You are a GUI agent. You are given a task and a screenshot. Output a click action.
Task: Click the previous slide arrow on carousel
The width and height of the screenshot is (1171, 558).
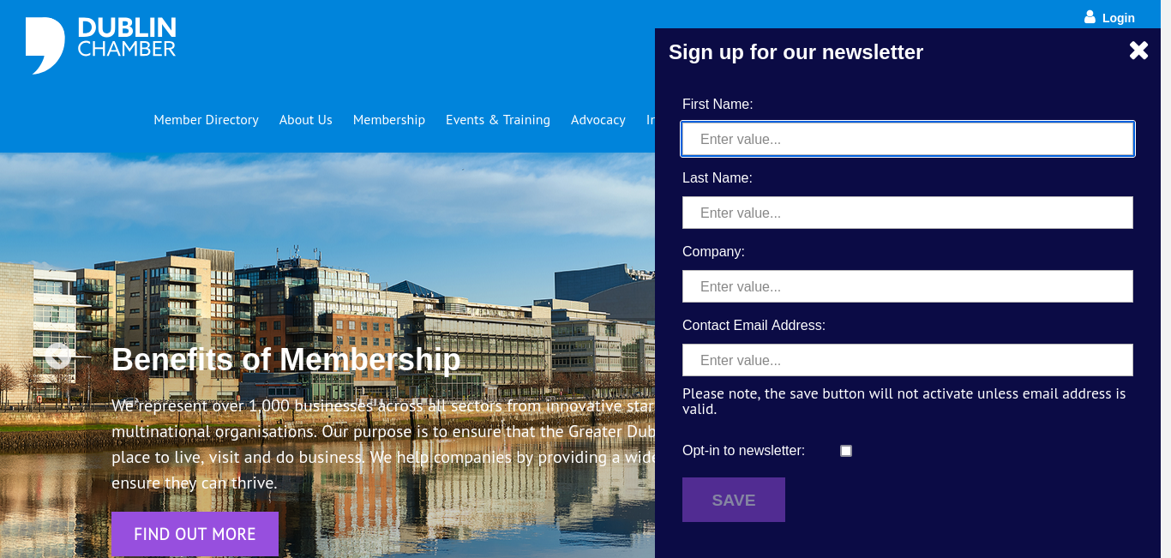(x=57, y=355)
